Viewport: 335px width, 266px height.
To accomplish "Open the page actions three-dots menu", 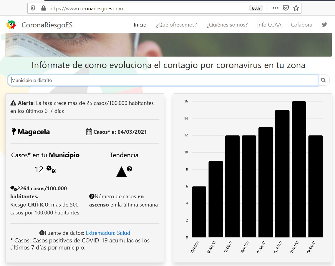I will (276, 8).
